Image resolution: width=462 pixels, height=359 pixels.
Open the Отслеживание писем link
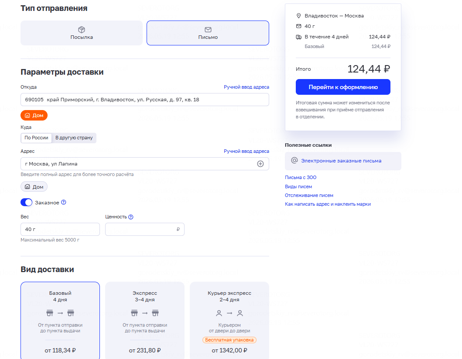[x=309, y=195]
